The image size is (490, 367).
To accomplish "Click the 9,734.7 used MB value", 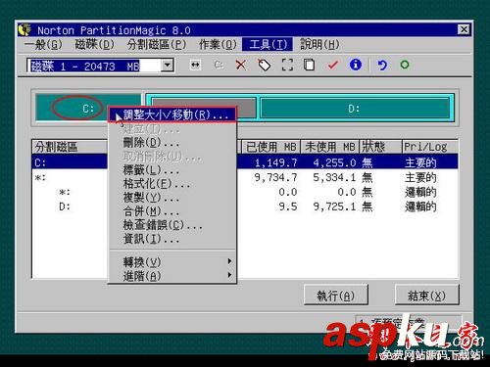I will pyautogui.click(x=275, y=177).
